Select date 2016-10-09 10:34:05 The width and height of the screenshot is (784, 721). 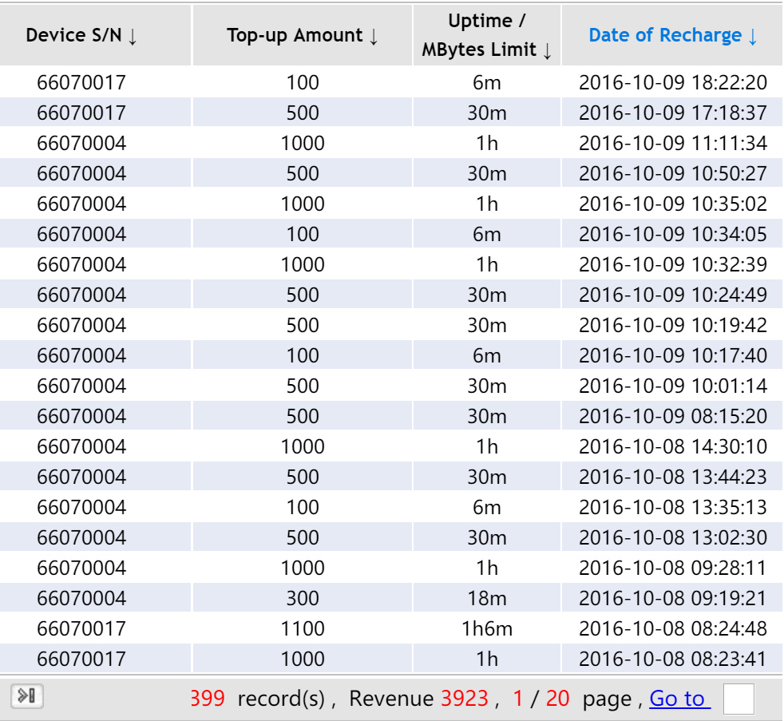(x=672, y=234)
